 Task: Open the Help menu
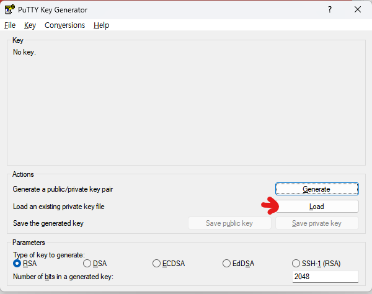pyautogui.click(x=101, y=25)
